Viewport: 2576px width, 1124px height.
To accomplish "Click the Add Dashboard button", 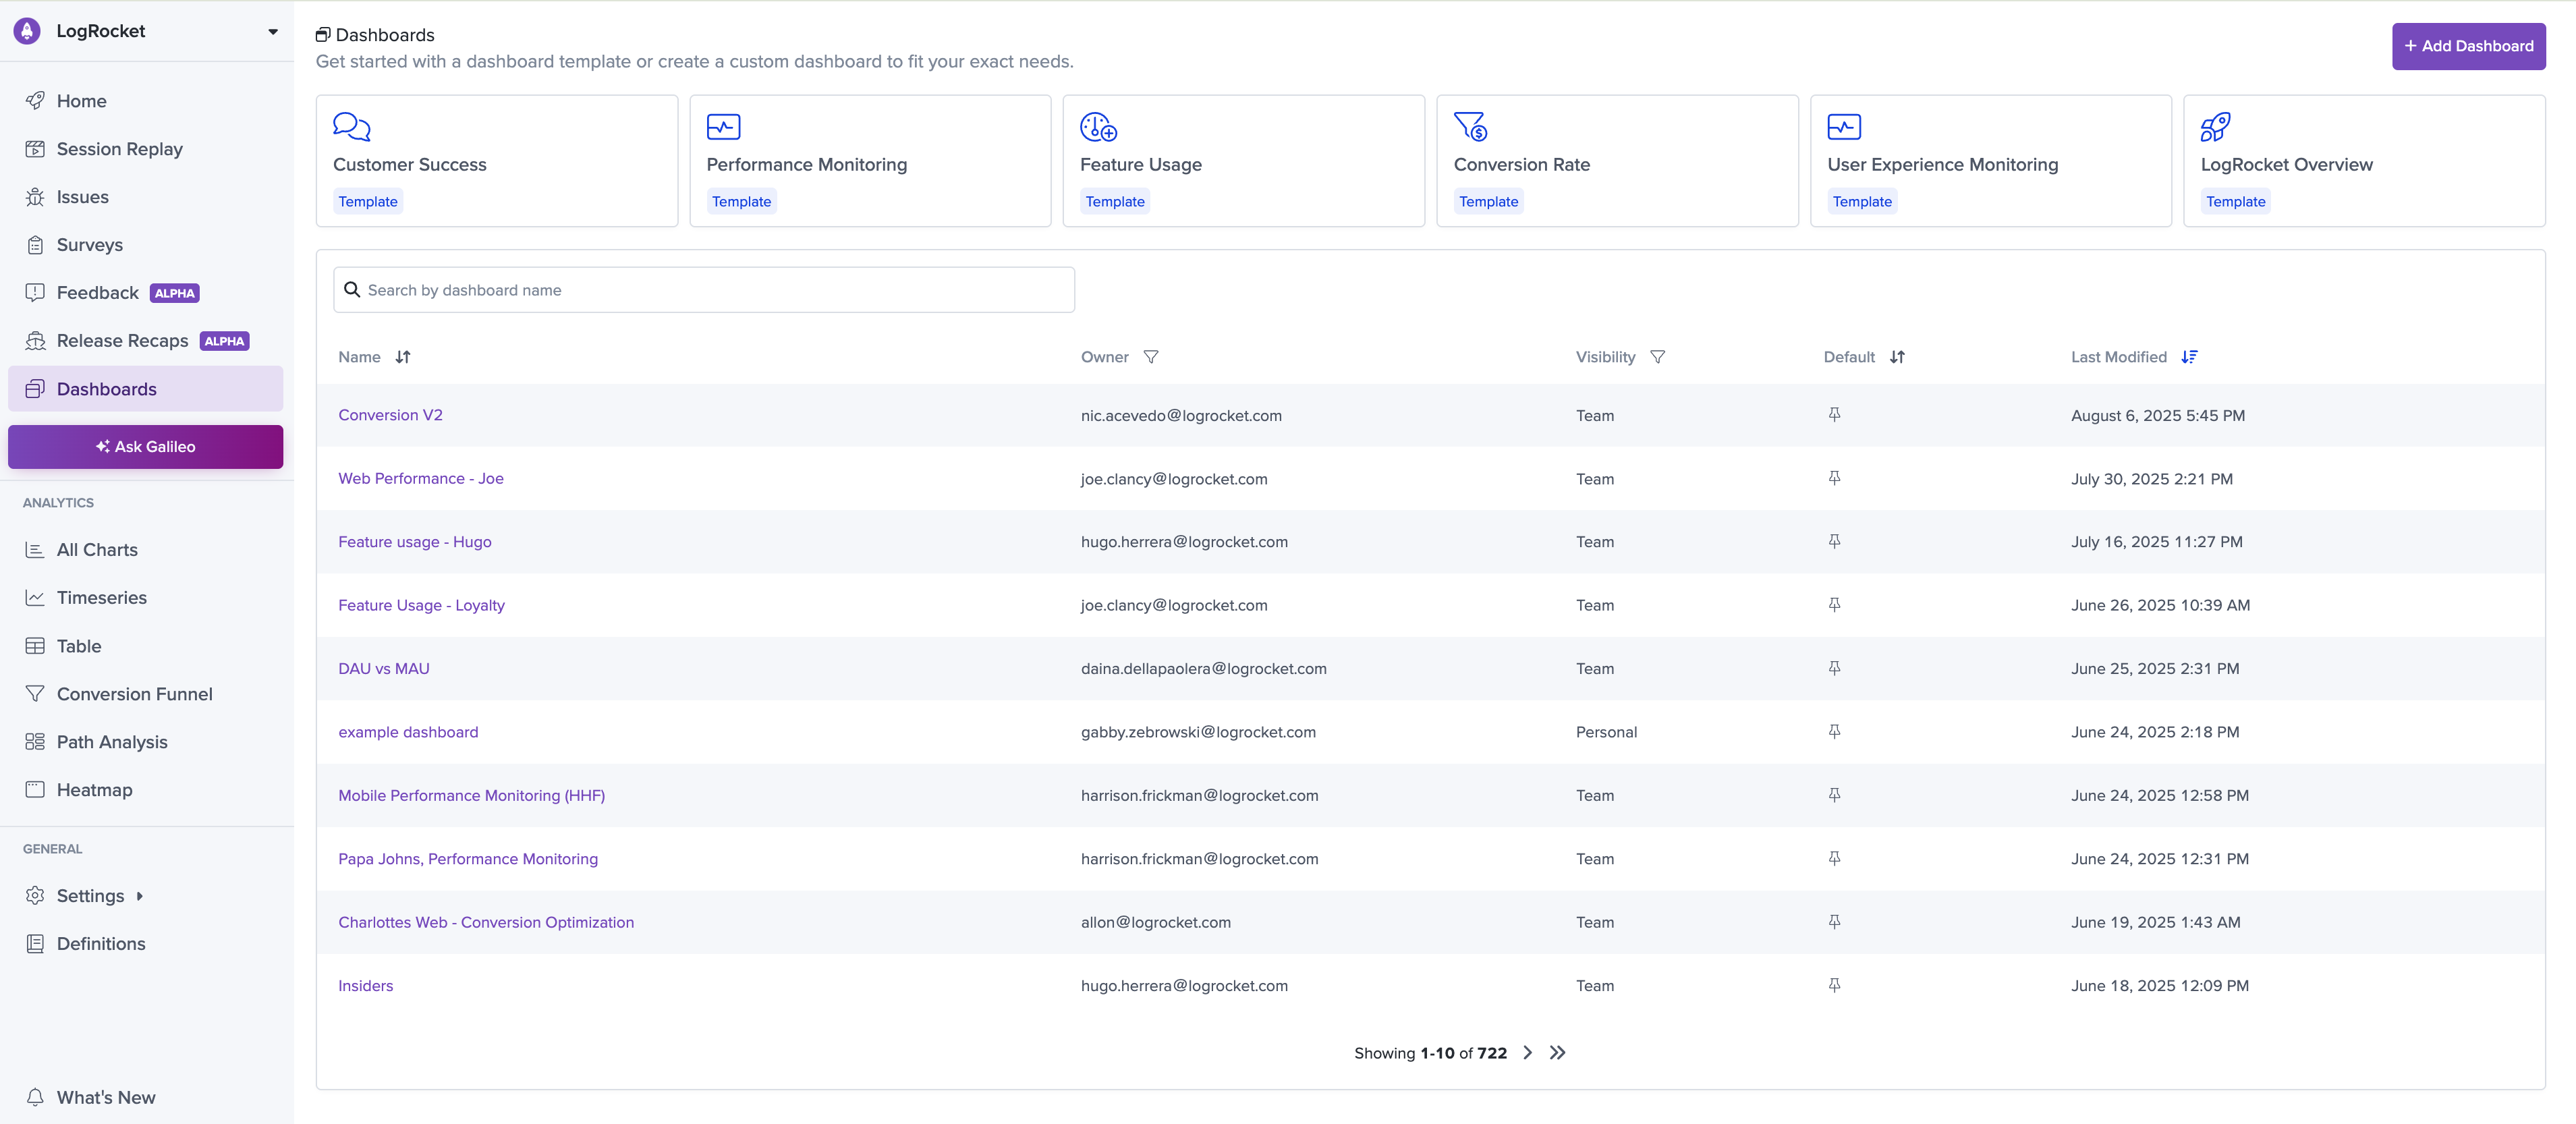I will pos(2468,46).
